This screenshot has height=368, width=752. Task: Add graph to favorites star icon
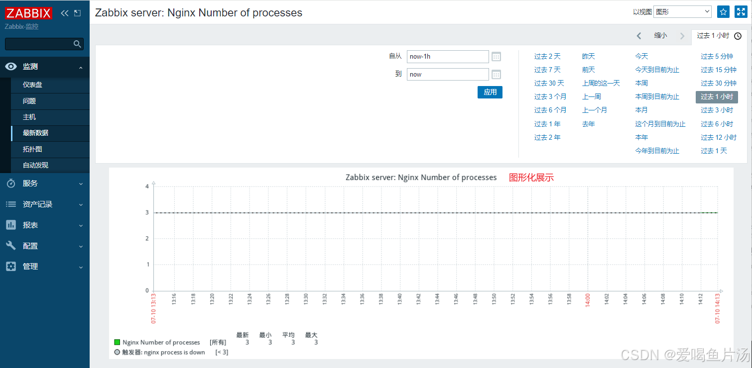click(723, 12)
